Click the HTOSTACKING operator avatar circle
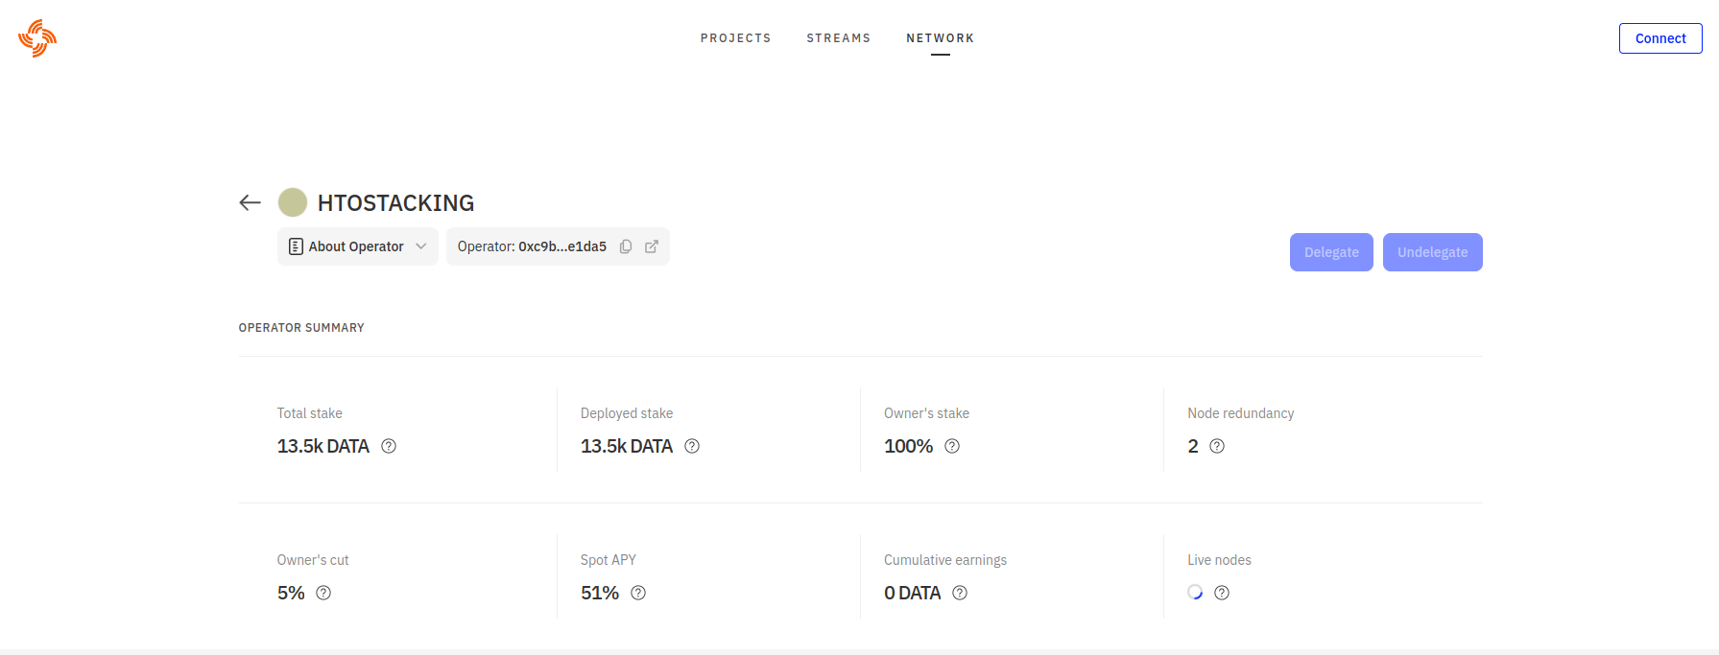The image size is (1719, 655). 293,202
